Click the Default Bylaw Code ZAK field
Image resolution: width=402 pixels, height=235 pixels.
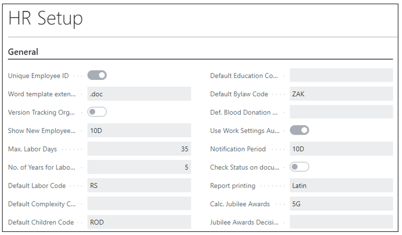point(341,94)
